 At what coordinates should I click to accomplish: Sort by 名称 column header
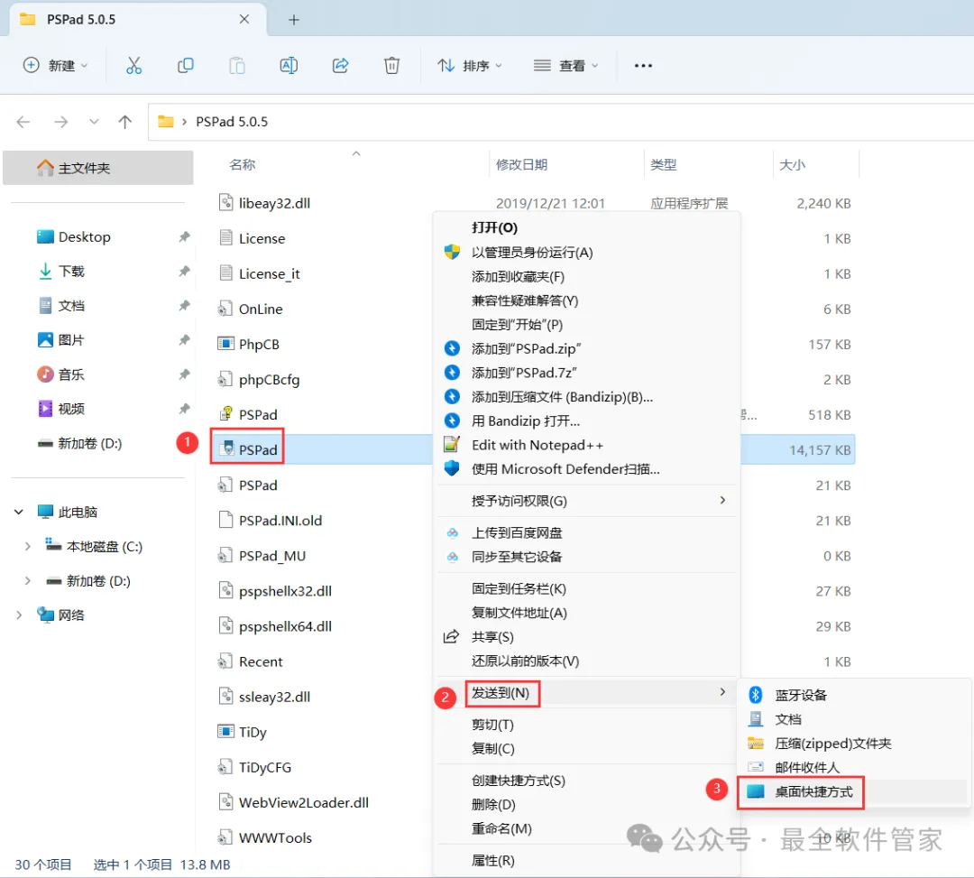click(243, 164)
